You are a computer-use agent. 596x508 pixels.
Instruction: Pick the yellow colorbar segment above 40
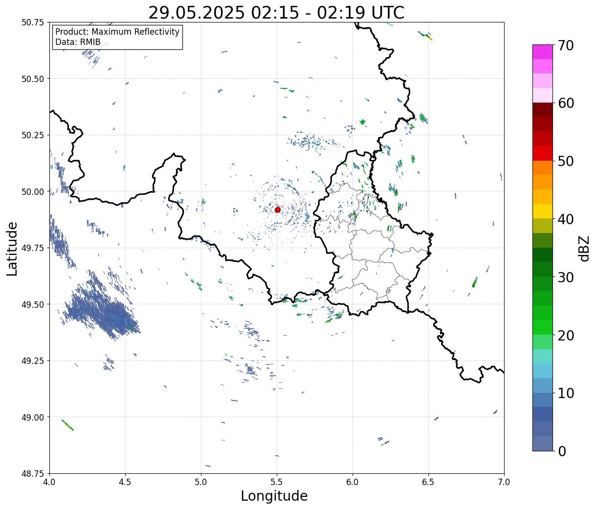click(x=543, y=211)
